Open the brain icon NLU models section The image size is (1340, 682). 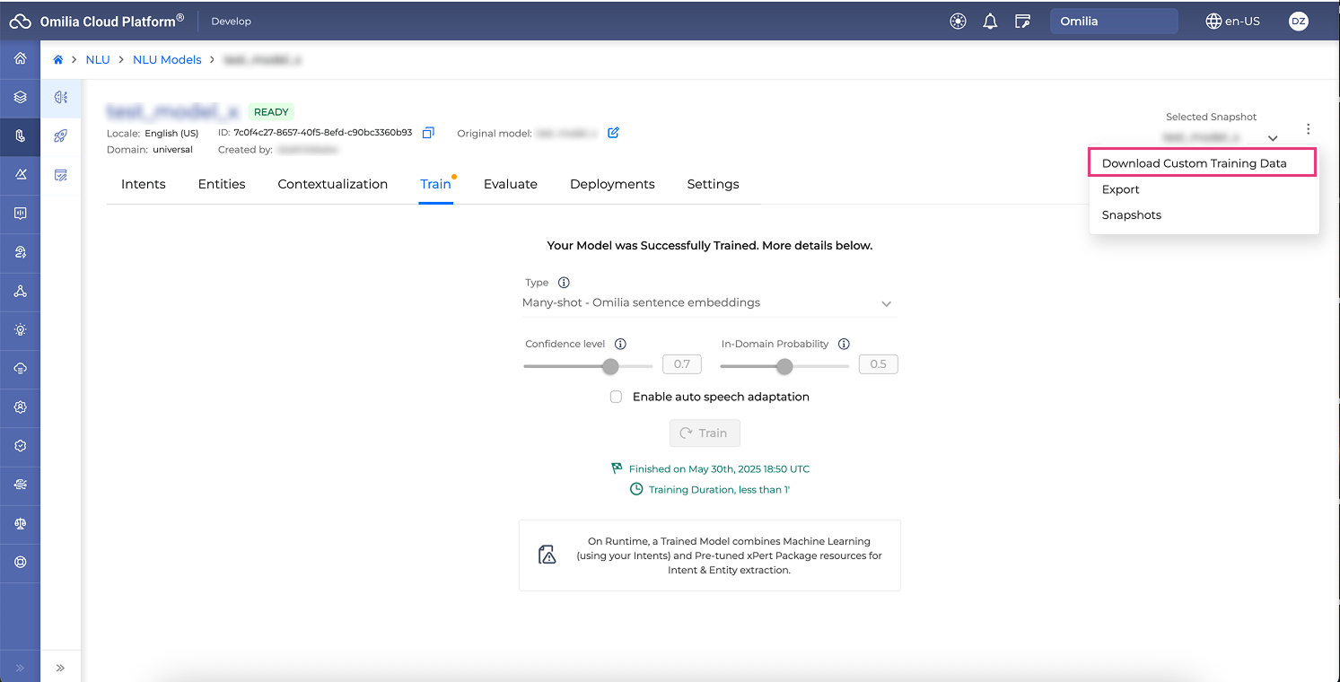point(61,97)
